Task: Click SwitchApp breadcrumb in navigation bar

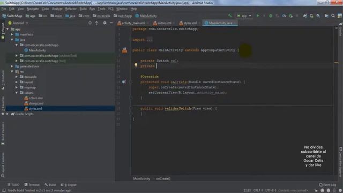Action: click(12, 16)
